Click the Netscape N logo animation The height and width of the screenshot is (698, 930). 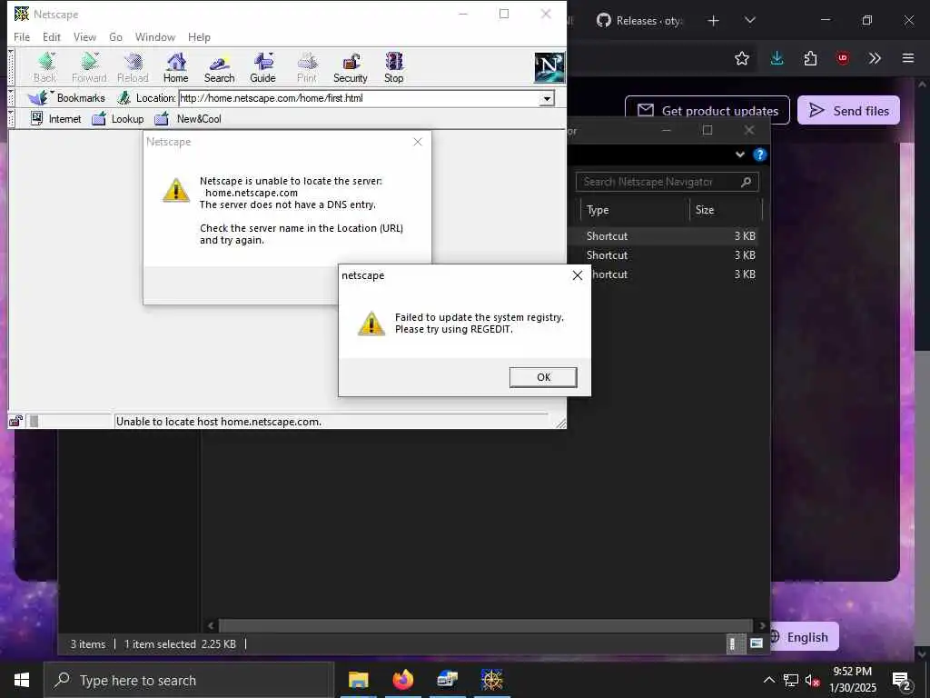coord(549,67)
